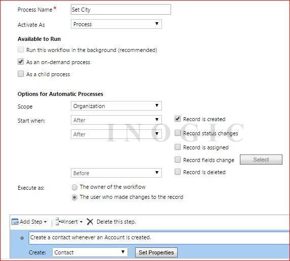Image resolution: width=290 pixels, height=261 pixels.
Task: Enable the As a child process checkbox
Action: (x=21, y=74)
